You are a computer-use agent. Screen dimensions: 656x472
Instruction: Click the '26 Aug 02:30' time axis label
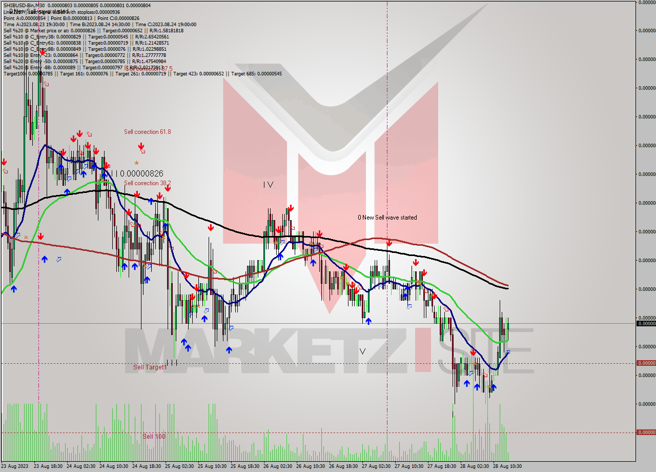278,466
